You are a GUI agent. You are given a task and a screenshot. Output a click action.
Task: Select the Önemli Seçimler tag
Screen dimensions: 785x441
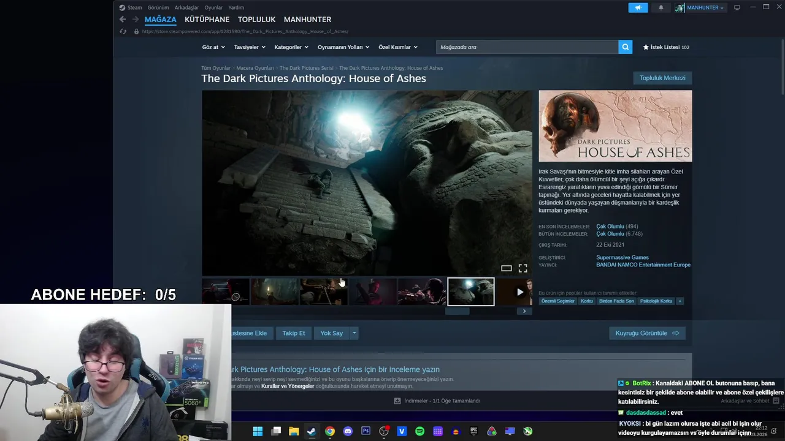[x=558, y=301]
